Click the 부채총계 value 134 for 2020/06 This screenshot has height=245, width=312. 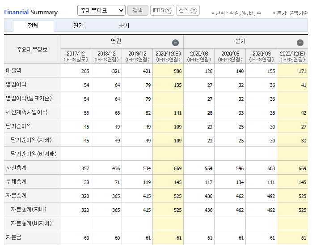pyautogui.click(x=240, y=182)
